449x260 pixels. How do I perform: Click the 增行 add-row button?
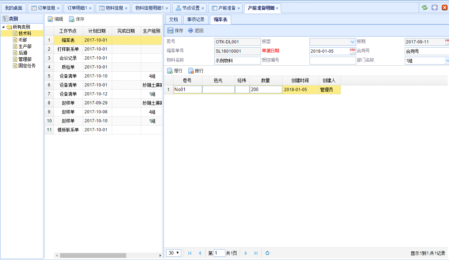175,71
